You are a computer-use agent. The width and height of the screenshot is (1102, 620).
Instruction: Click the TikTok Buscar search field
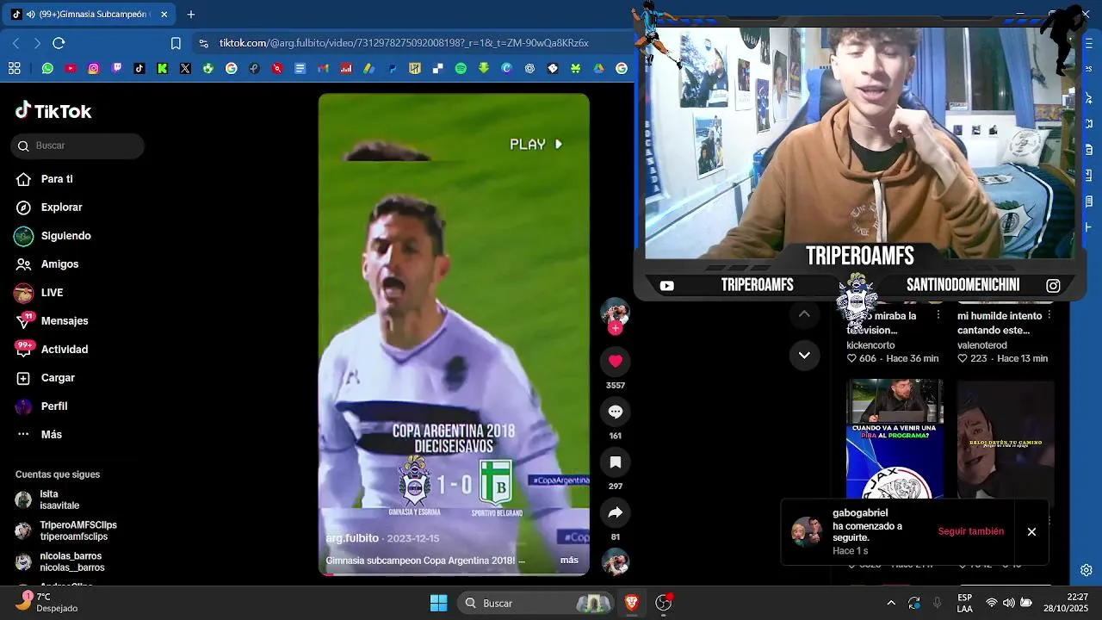pos(77,146)
